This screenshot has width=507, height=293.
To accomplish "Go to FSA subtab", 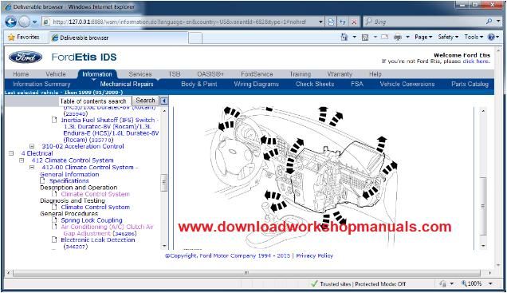I will click(x=357, y=84).
